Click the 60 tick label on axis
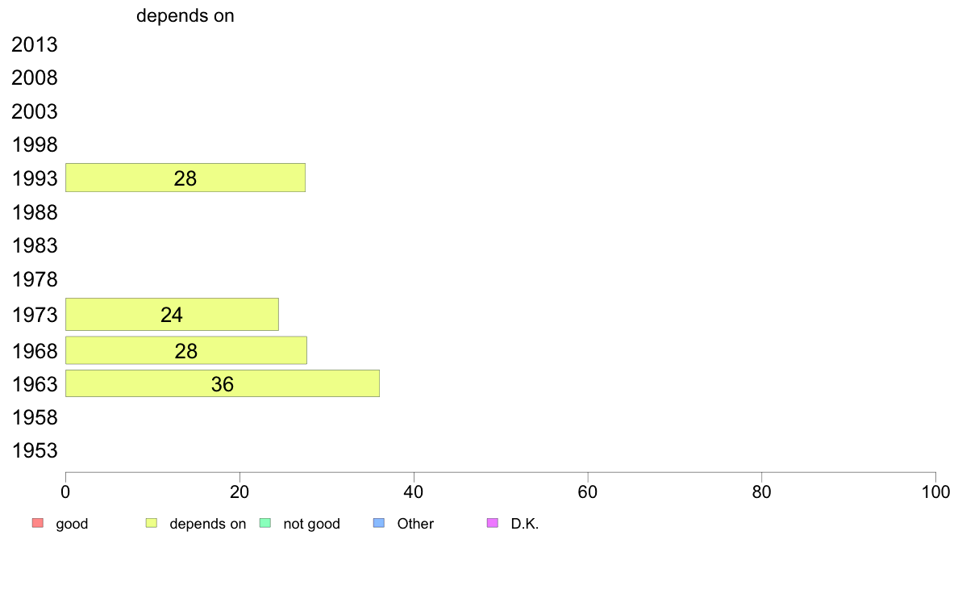 pyautogui.click(x=588, y=492)
